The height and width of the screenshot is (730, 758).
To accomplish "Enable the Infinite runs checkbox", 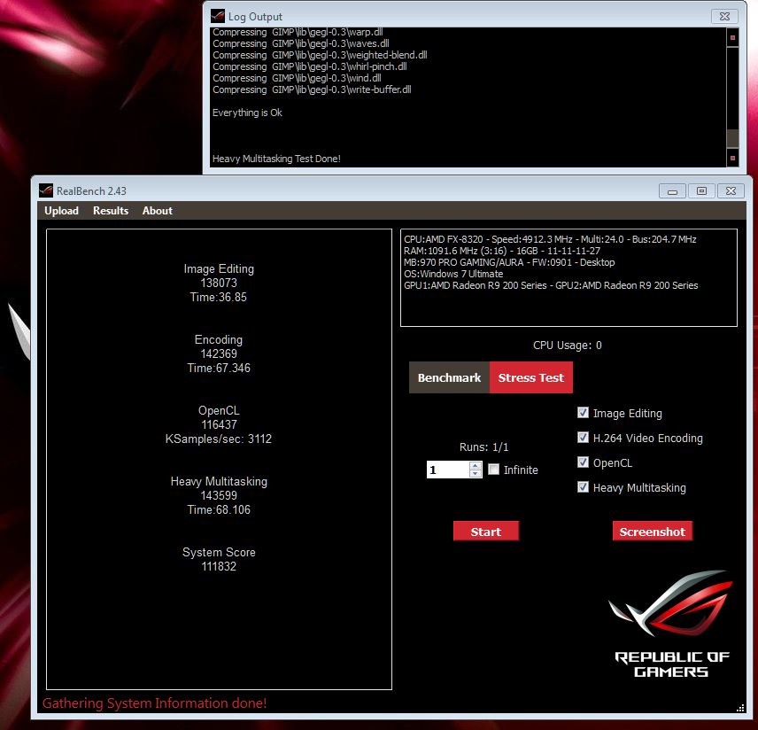I will point(493,470).
